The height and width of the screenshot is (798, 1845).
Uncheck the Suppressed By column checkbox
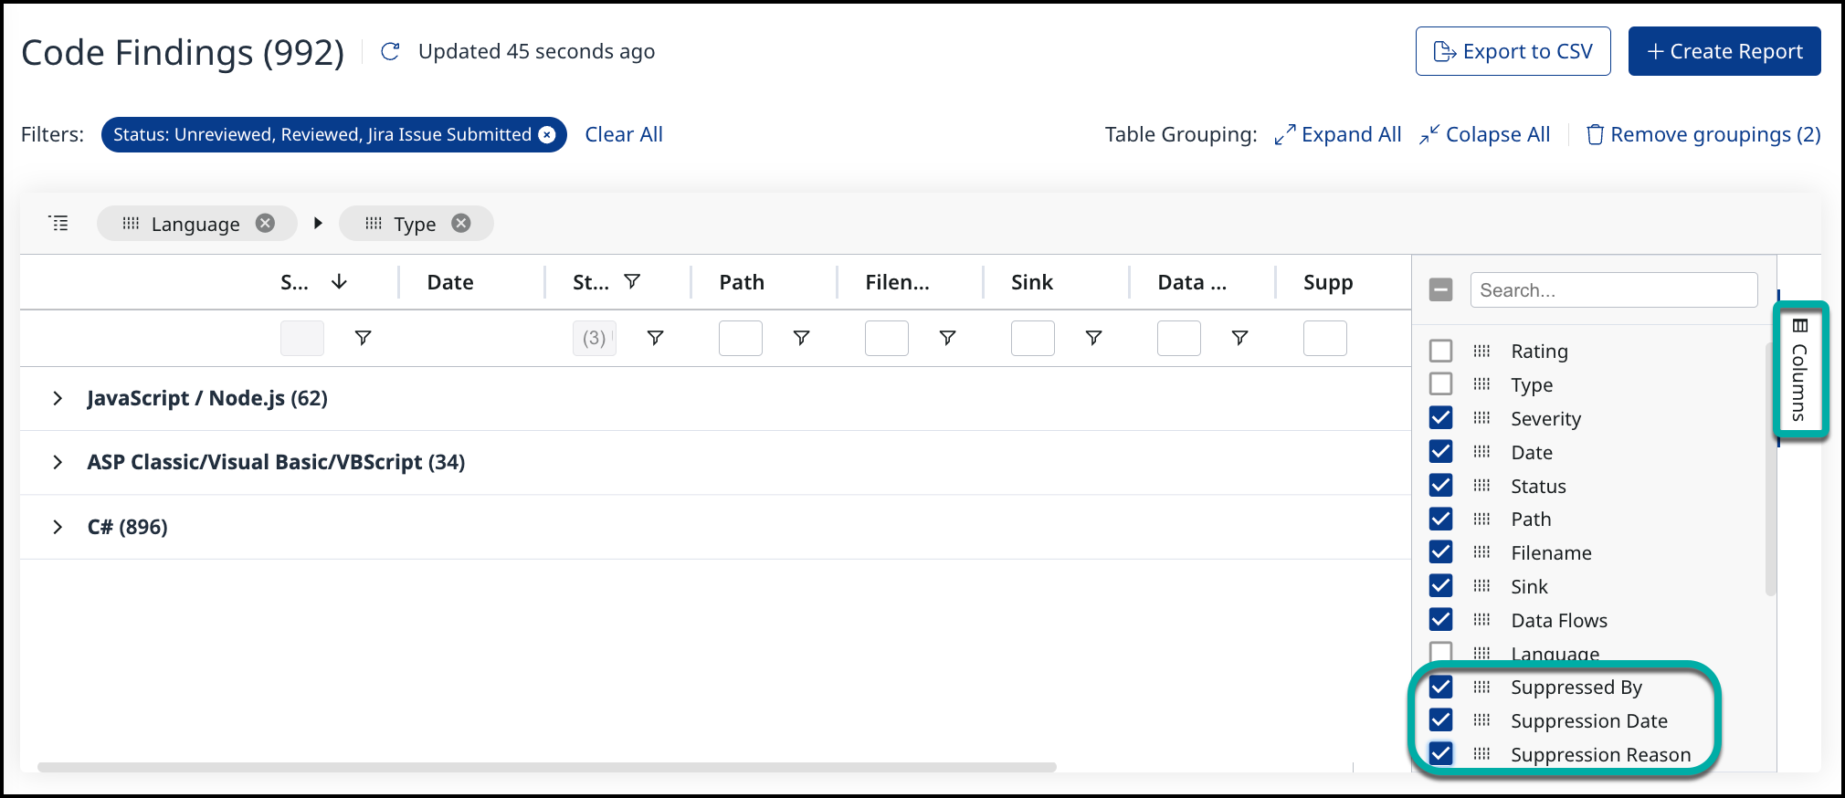click(1440, 687)
